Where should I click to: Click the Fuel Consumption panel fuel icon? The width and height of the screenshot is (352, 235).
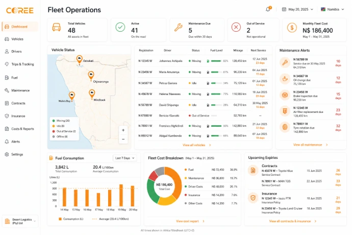[51, 158]
